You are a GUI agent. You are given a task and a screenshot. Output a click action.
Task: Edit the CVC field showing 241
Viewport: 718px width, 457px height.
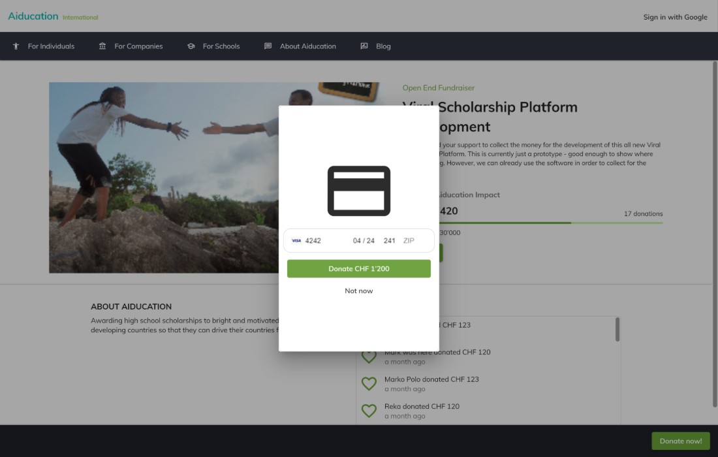[389, 241]
